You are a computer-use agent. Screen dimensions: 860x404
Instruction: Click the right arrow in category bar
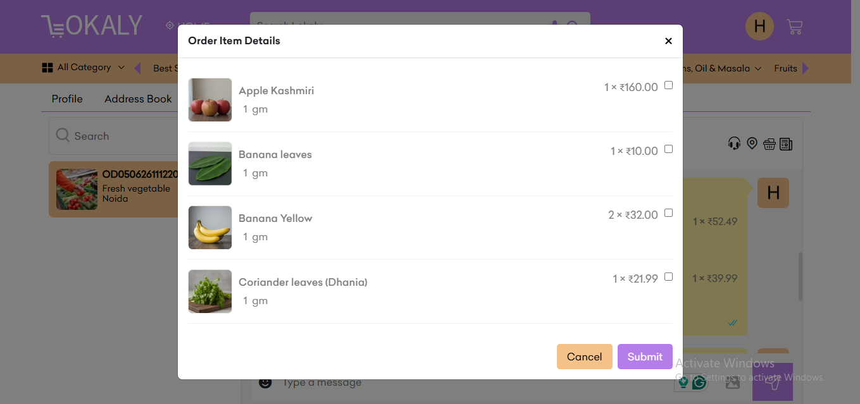(x=806, y=68)
